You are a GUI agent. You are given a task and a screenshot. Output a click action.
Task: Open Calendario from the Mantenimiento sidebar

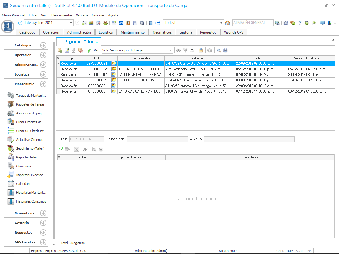pyautogui.click(x=24, y=184)
